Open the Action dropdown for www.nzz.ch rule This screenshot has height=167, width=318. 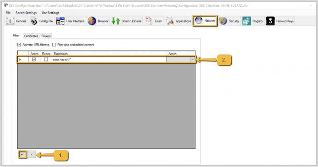(192, 59)
